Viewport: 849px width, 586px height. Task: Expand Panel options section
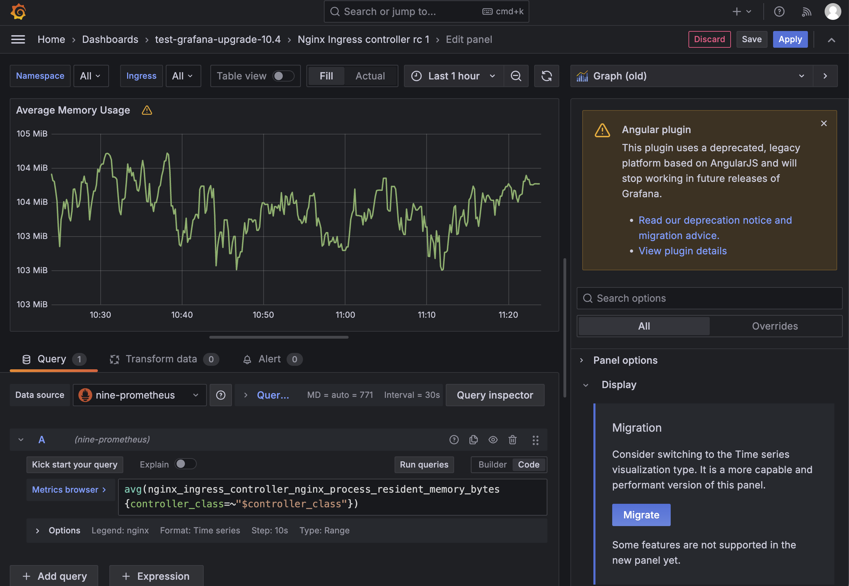click(625, 360)
